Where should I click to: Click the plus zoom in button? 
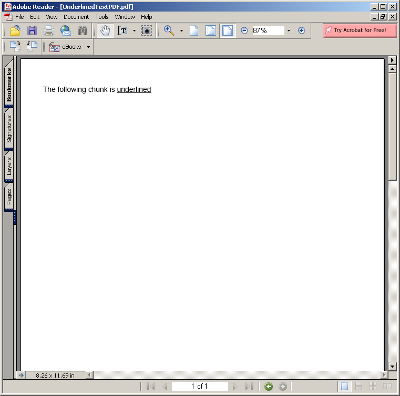pos(302,30)
